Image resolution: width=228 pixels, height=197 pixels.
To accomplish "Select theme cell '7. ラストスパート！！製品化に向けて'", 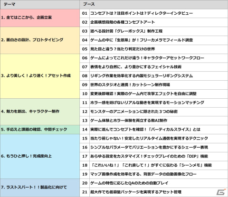I will point(40,188).
